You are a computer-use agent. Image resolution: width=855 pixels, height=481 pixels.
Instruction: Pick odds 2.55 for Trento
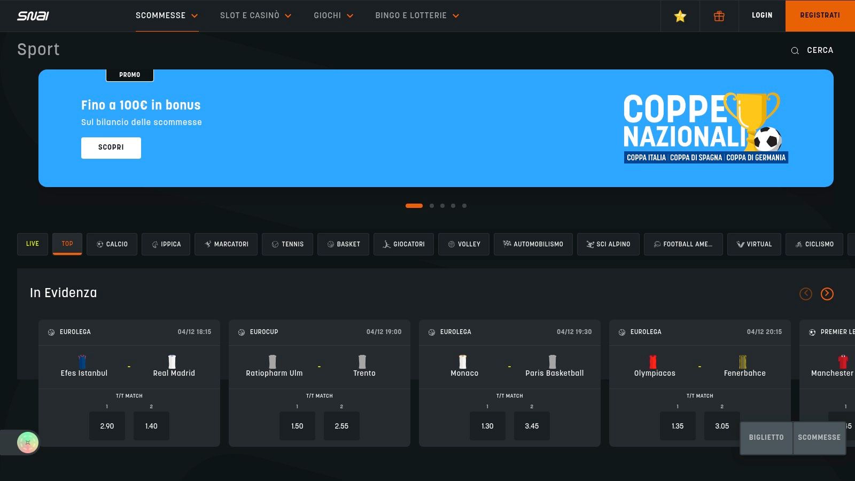point(341,426)
